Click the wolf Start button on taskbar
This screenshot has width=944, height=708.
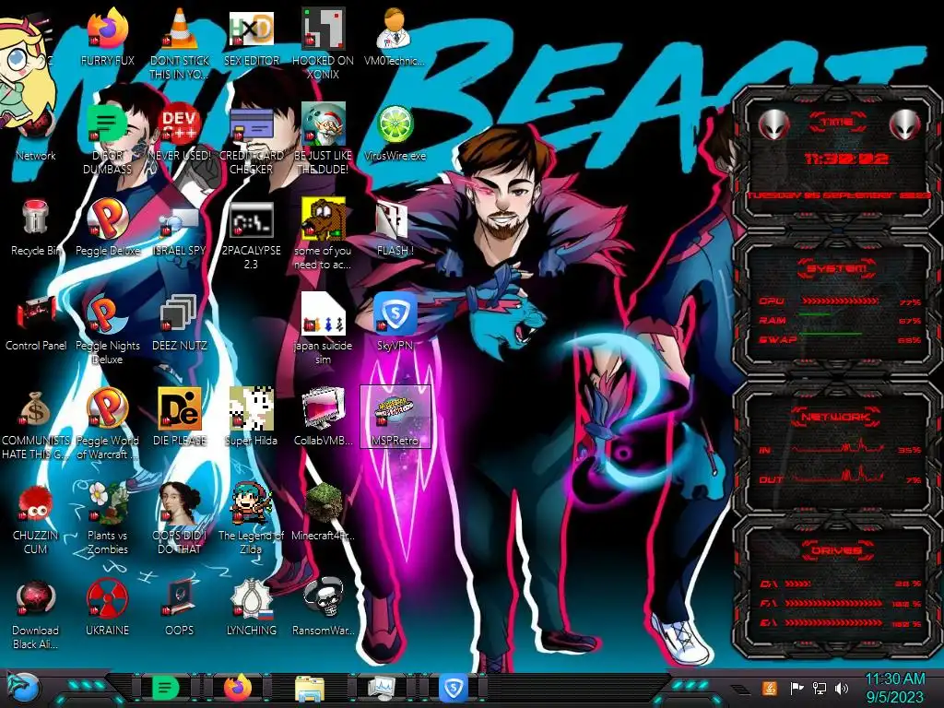click(23, 688)
